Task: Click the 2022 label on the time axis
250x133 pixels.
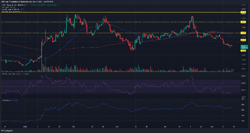Action: pyautogui.click(x=25, y=127)
